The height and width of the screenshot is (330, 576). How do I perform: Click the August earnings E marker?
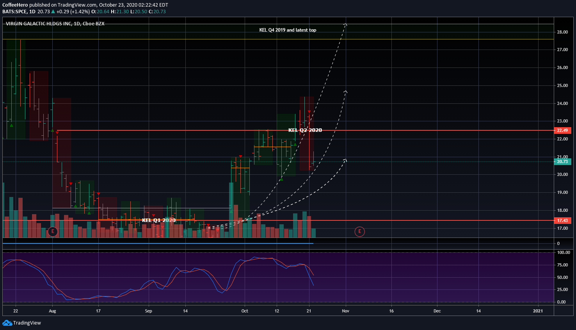click(x=53, y=232)
